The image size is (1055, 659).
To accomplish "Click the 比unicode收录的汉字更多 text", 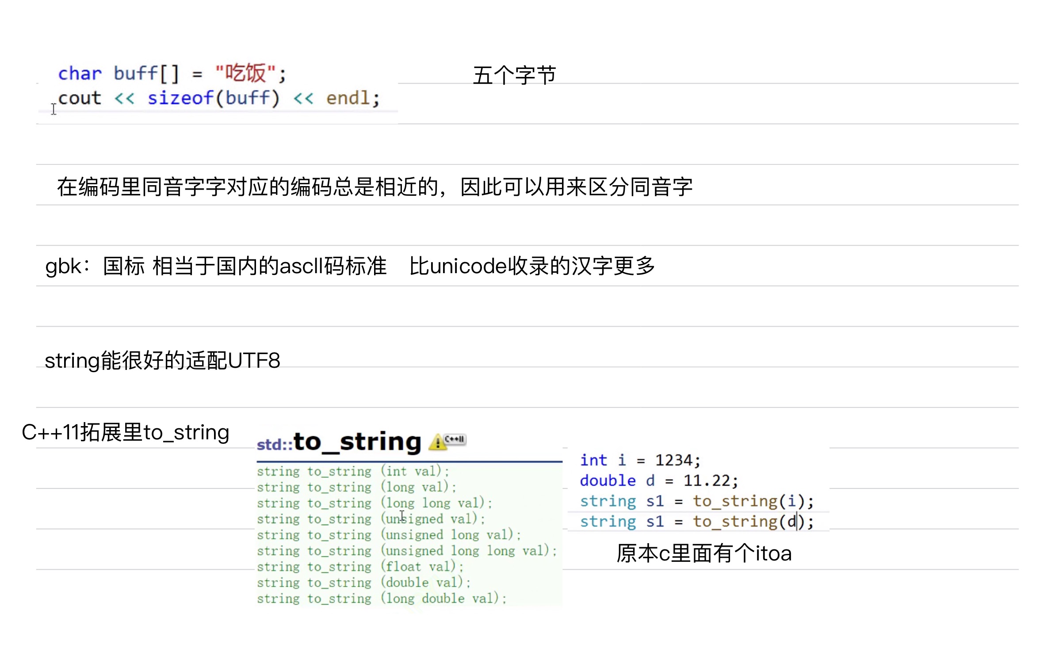I will (x=531, y=266).
